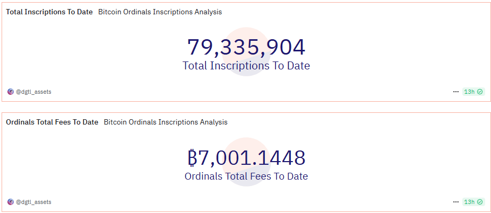
Task: Click the dgtl_assets avatar in Total Inscriptions panel
Action: click(x=11, y=92)
